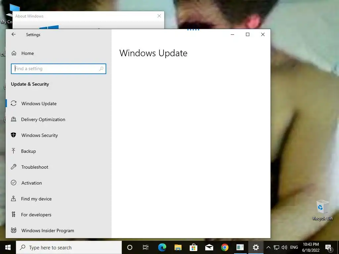Click the Windows Insider cat icon
Viewport: 339px width, 254px height.
[x=13, y=230]
